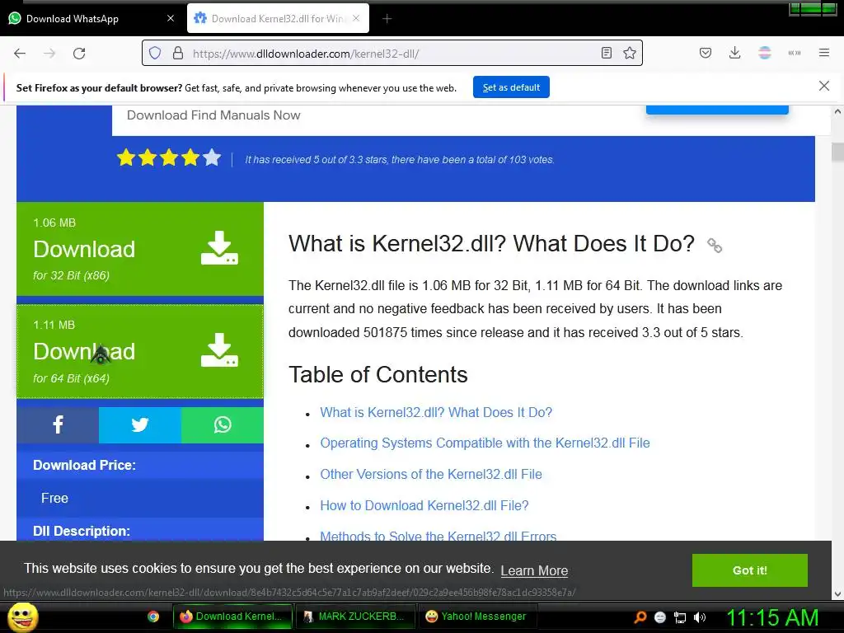Launch Chrome from the taskbar
Image resolution: width=844 pixels, height=633 pixels.
(153, 617)
